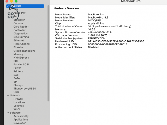Screen dimensions: 167x125
Task: Open the Apple Pay sidebar entry
Action: click(20, 13)
